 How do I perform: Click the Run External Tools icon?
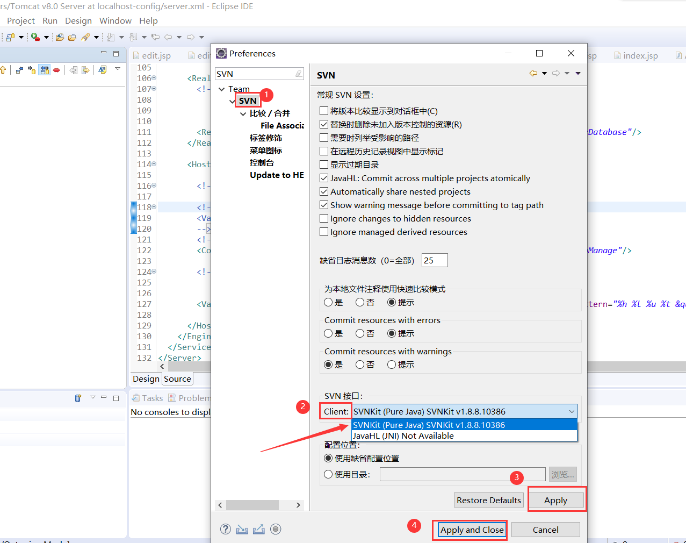35,37
